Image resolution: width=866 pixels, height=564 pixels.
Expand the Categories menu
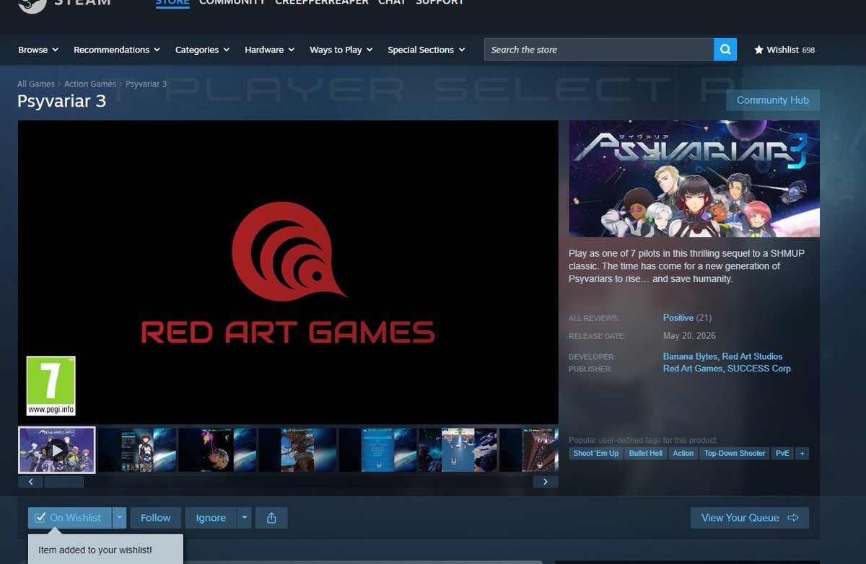click(203, 50)
